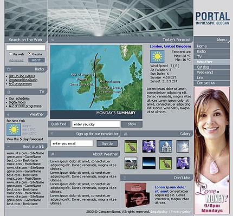Open the Home menu item

coord(212,46)
